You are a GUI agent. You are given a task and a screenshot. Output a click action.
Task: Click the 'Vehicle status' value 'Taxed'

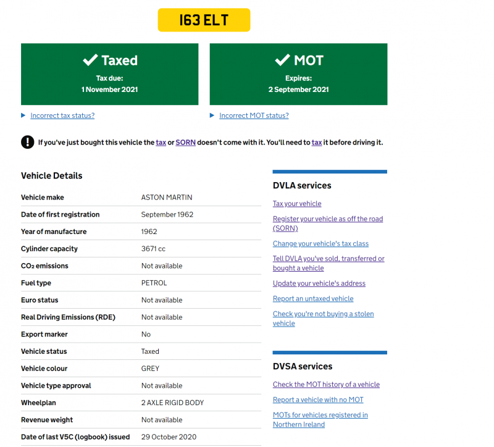click(x=150, y=351)
